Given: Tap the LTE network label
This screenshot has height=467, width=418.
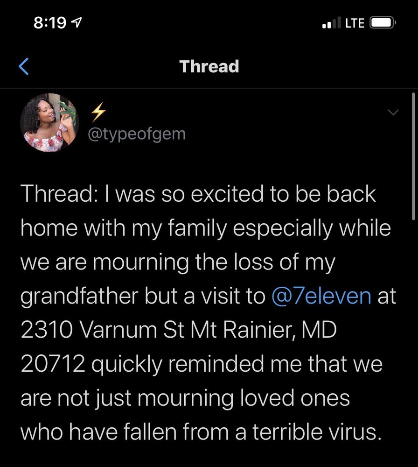Looking at the screenshot, I should coord(355,23).
